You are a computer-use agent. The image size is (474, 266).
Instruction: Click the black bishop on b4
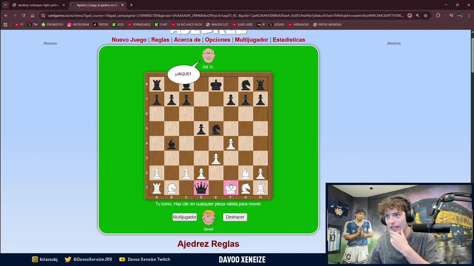coord(171,144)
